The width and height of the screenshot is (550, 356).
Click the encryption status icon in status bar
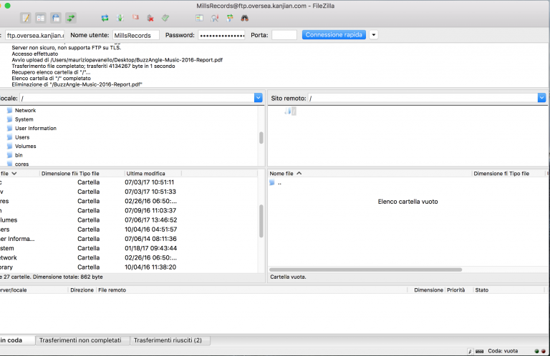point(470,351)
